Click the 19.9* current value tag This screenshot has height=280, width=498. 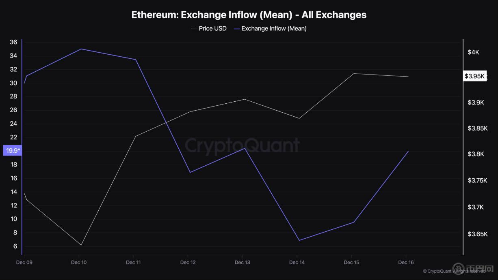(13, 151)
